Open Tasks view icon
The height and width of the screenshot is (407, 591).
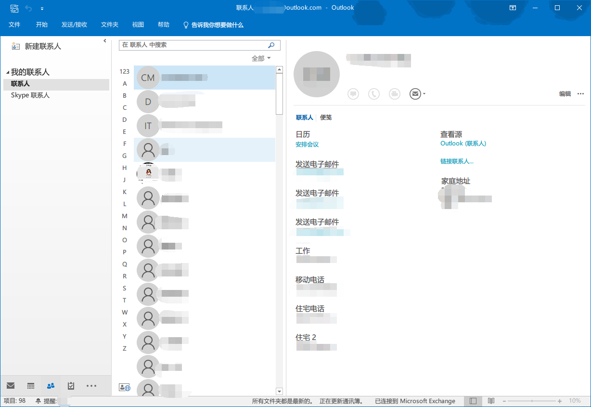71,385
